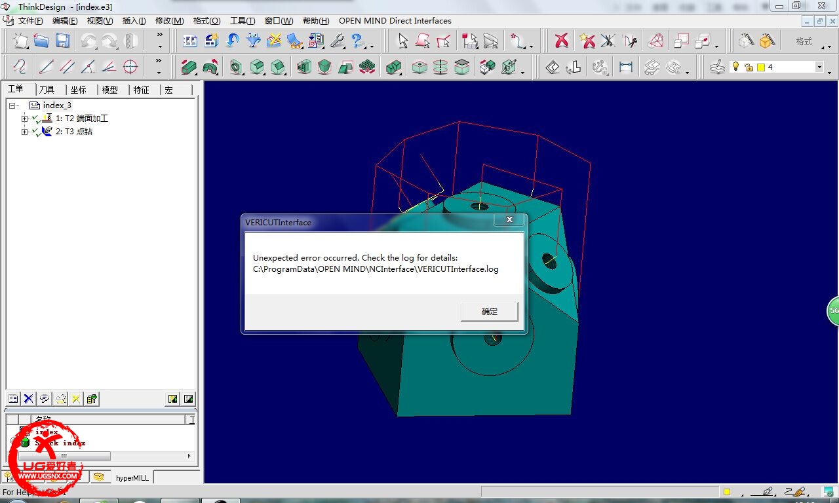Open the 文件(F) menu
The width and height of the screenshot is (839, 503).
click(31, 21)
